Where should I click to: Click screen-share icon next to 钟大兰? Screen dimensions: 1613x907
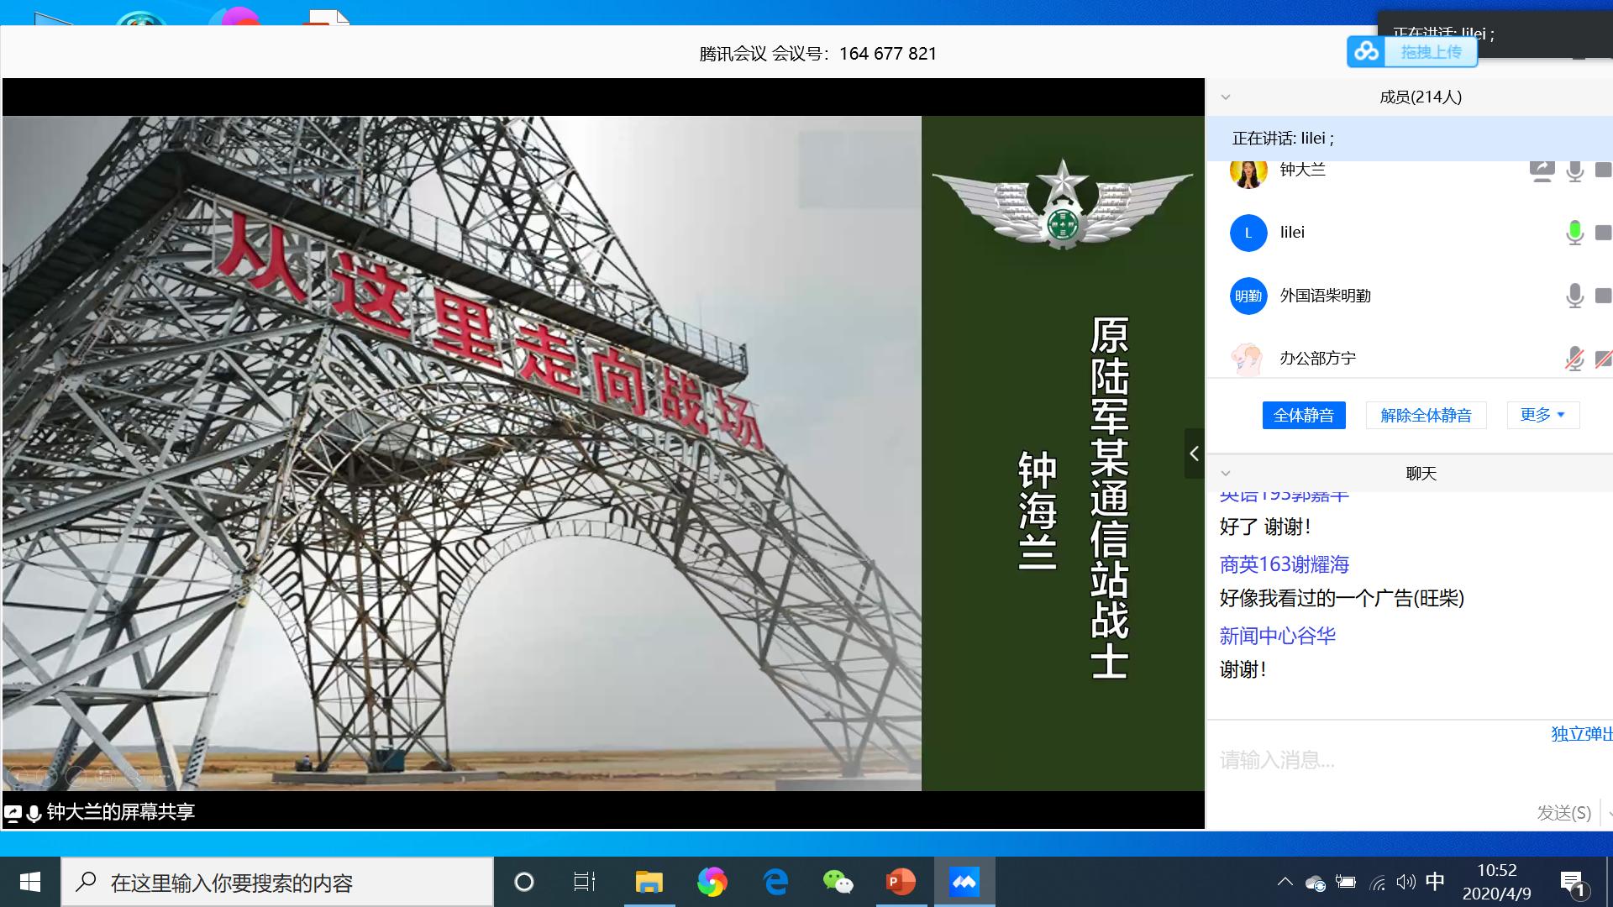[1542, 170]
